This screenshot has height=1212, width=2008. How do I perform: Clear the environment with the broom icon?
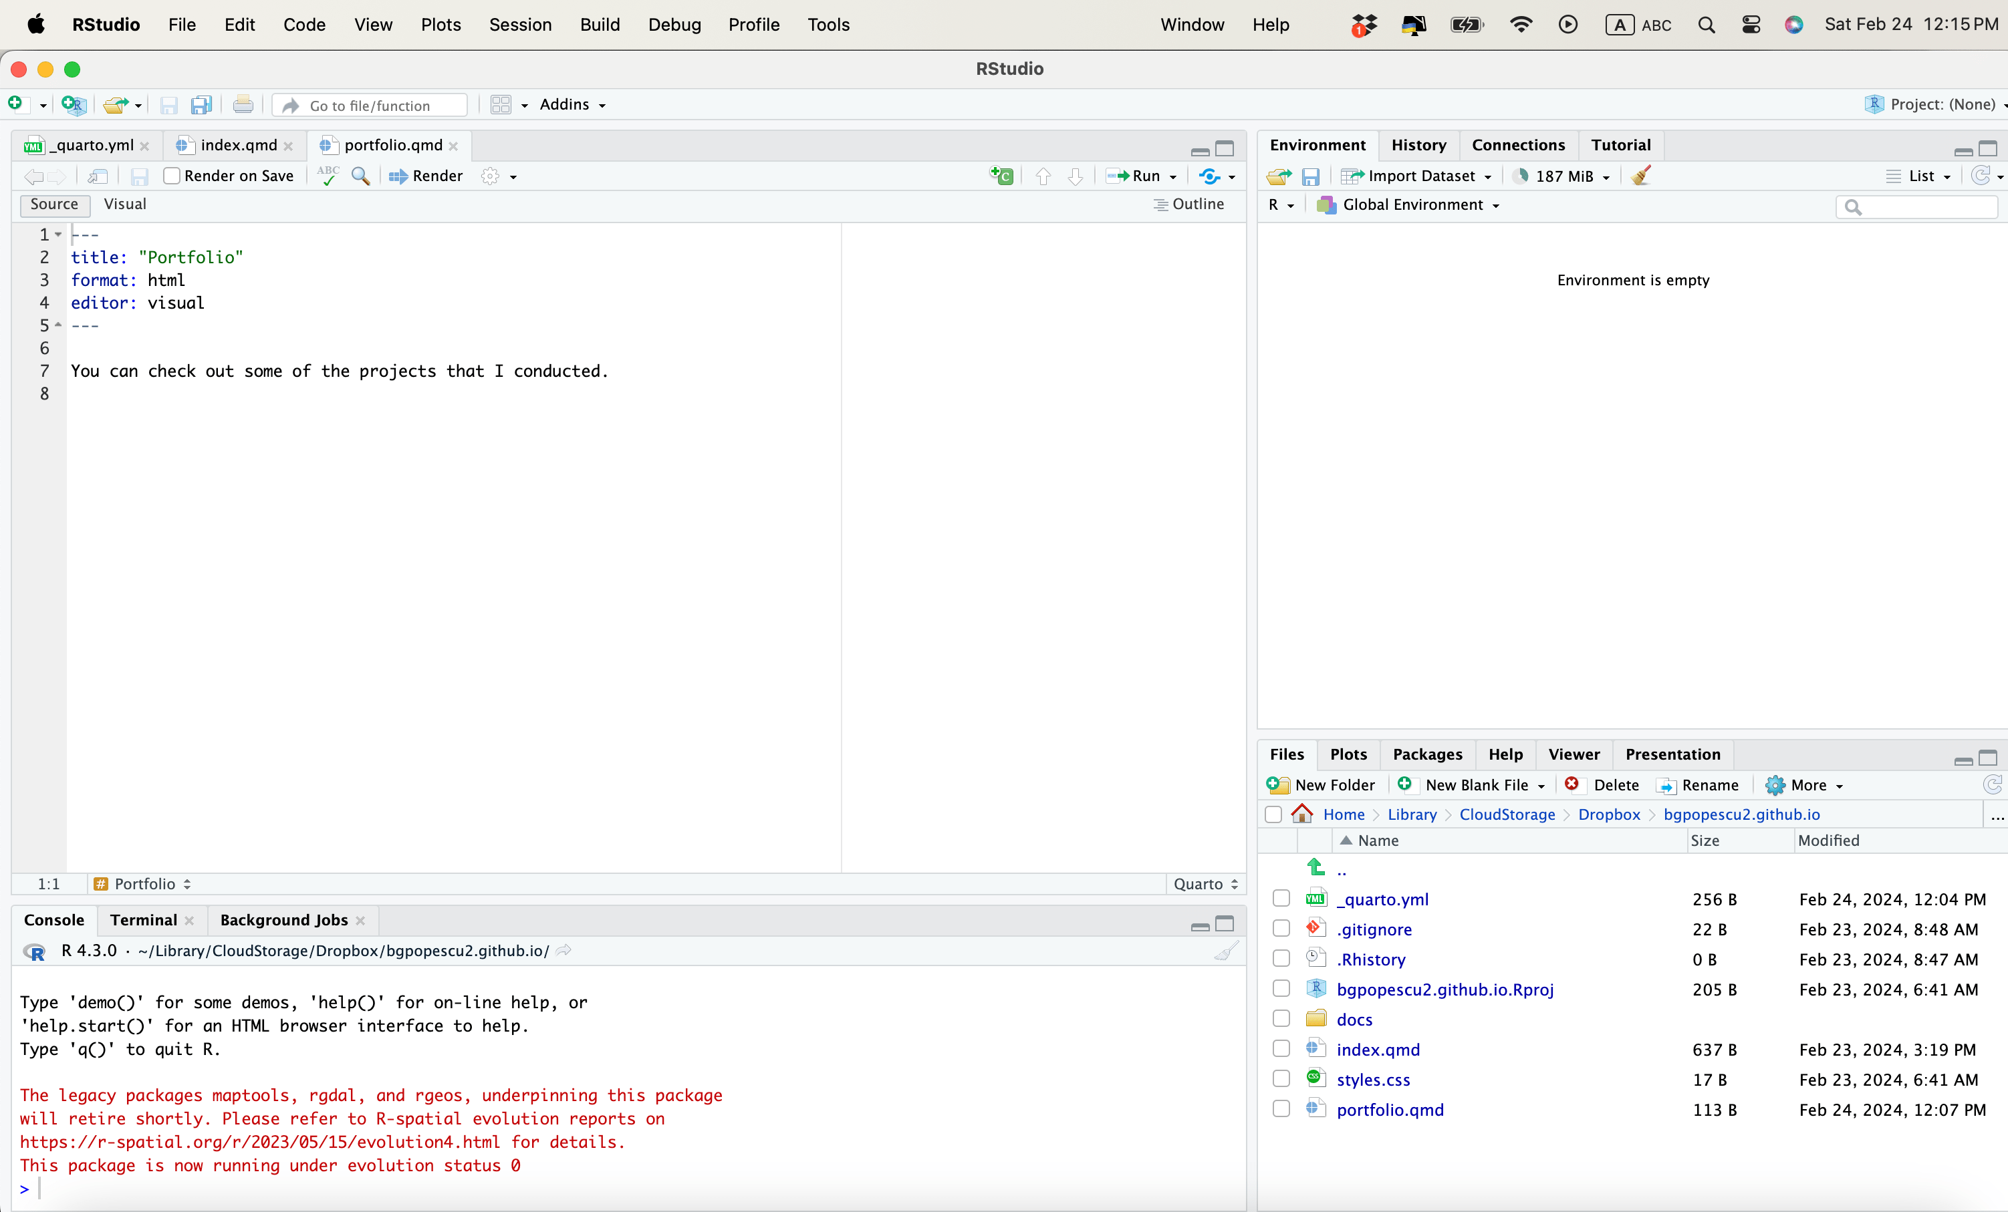pos(1641,176)
